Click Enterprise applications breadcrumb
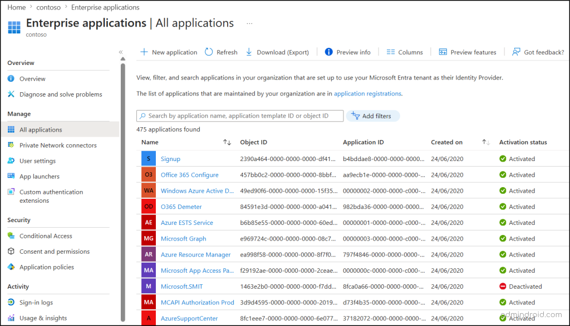This screenshot has width=570, height=326. coord(105,7)
